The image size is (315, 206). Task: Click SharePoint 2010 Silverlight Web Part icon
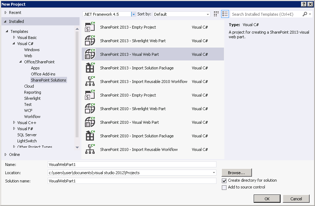pos(90,109)
